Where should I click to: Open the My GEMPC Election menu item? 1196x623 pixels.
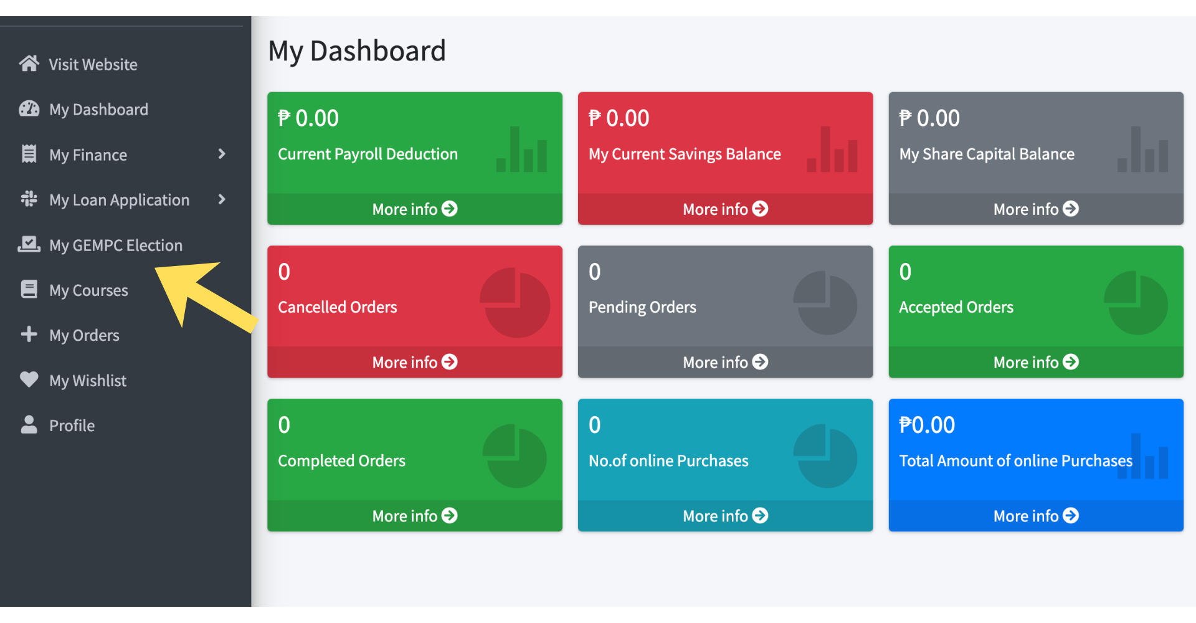click(116, 245)
